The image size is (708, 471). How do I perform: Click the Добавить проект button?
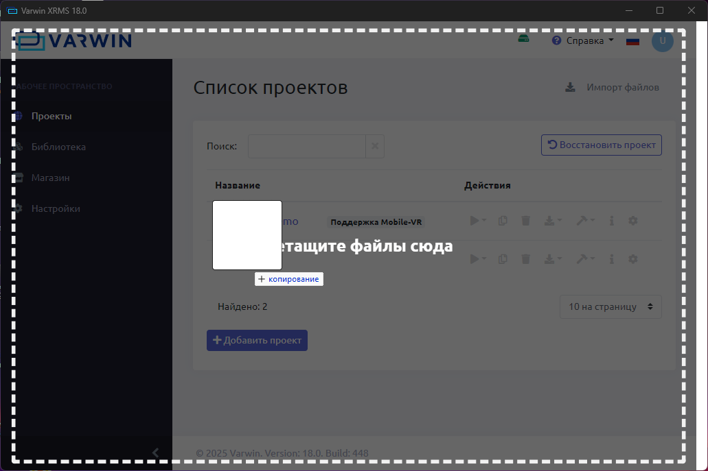click(x=257, y=341)
